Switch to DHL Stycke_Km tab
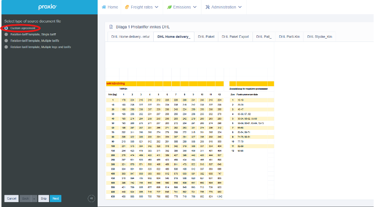This screenshot has width=374, height=207. click(320, 37)
